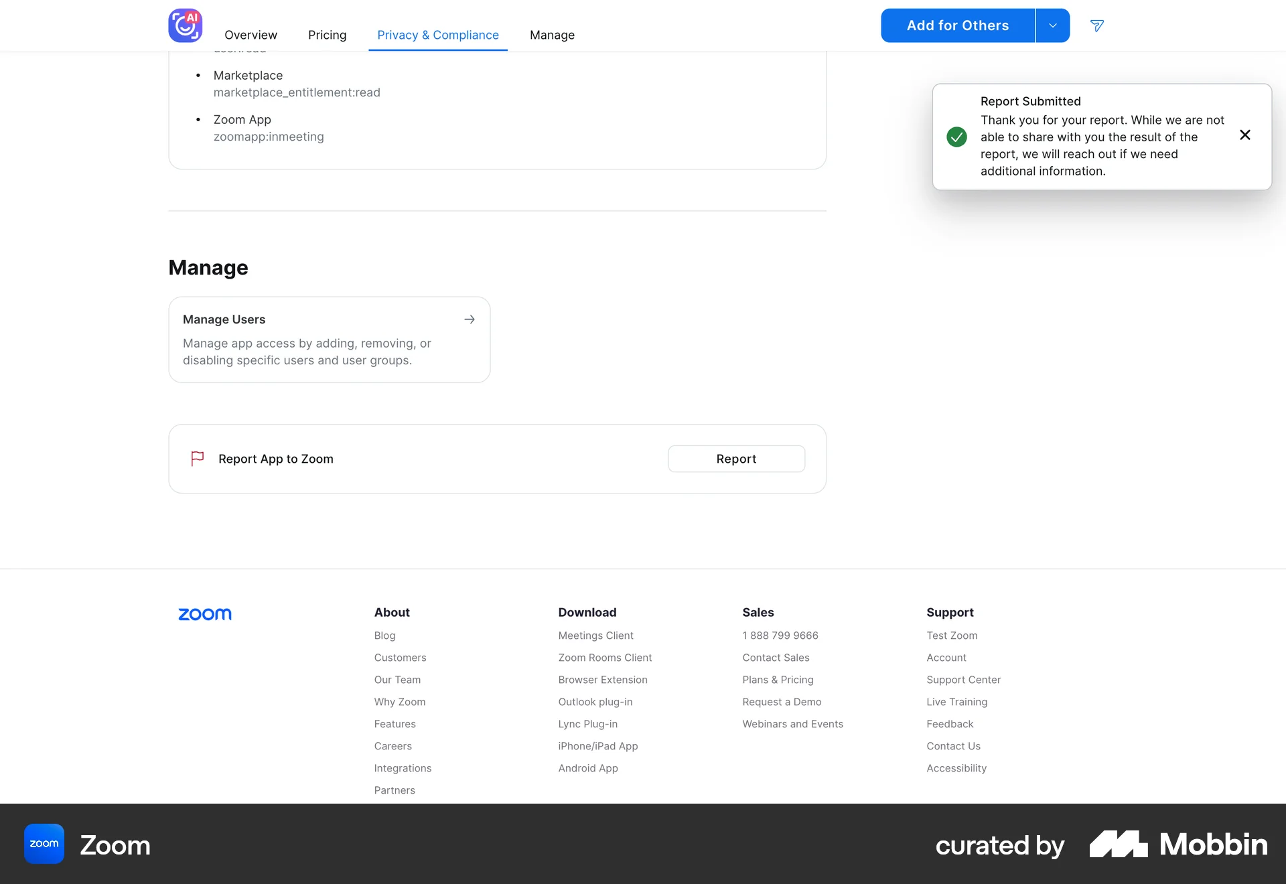Click the Report button
Viewport: 1286px width, 884px height.
(736, 459)
